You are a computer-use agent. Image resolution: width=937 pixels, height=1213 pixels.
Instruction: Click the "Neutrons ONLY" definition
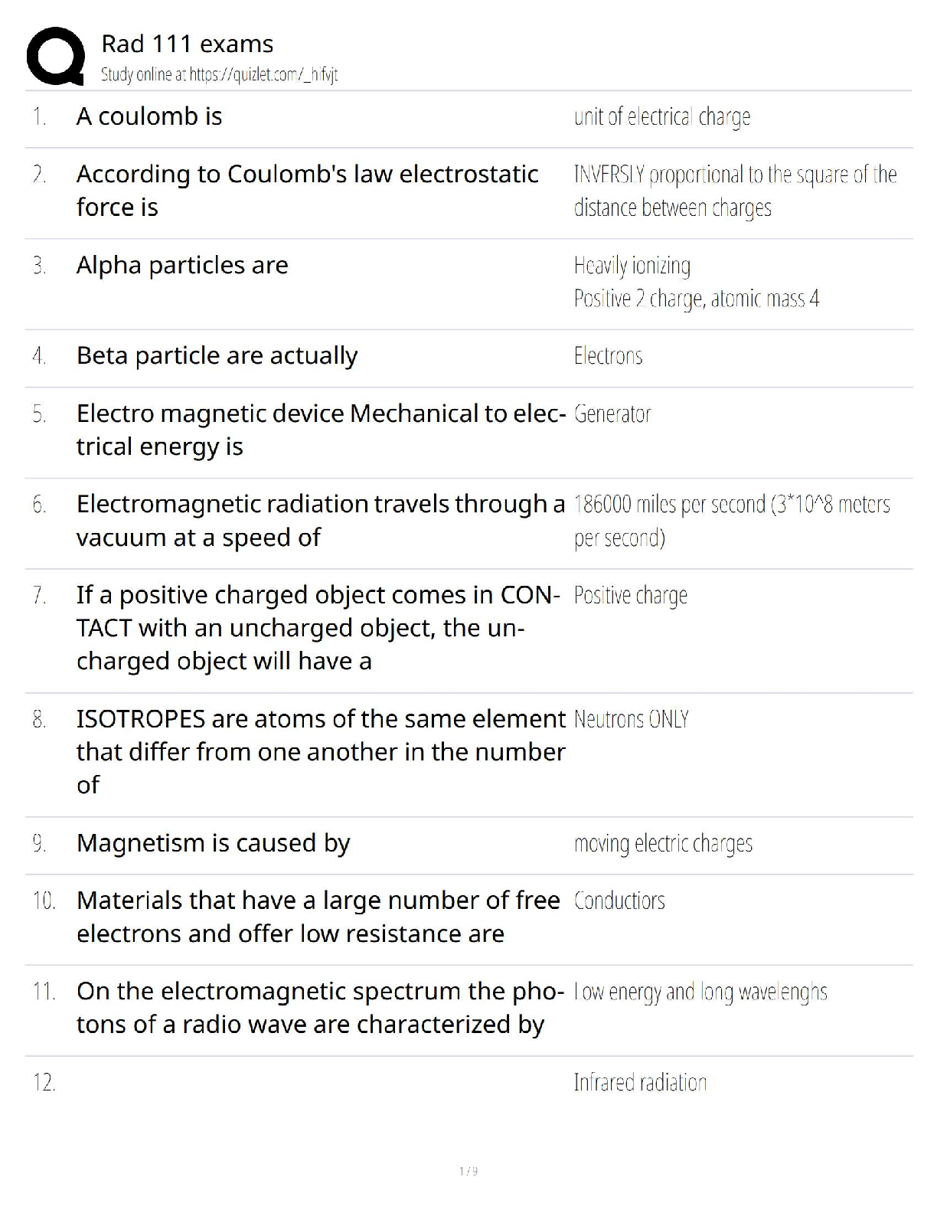point(631,720)
